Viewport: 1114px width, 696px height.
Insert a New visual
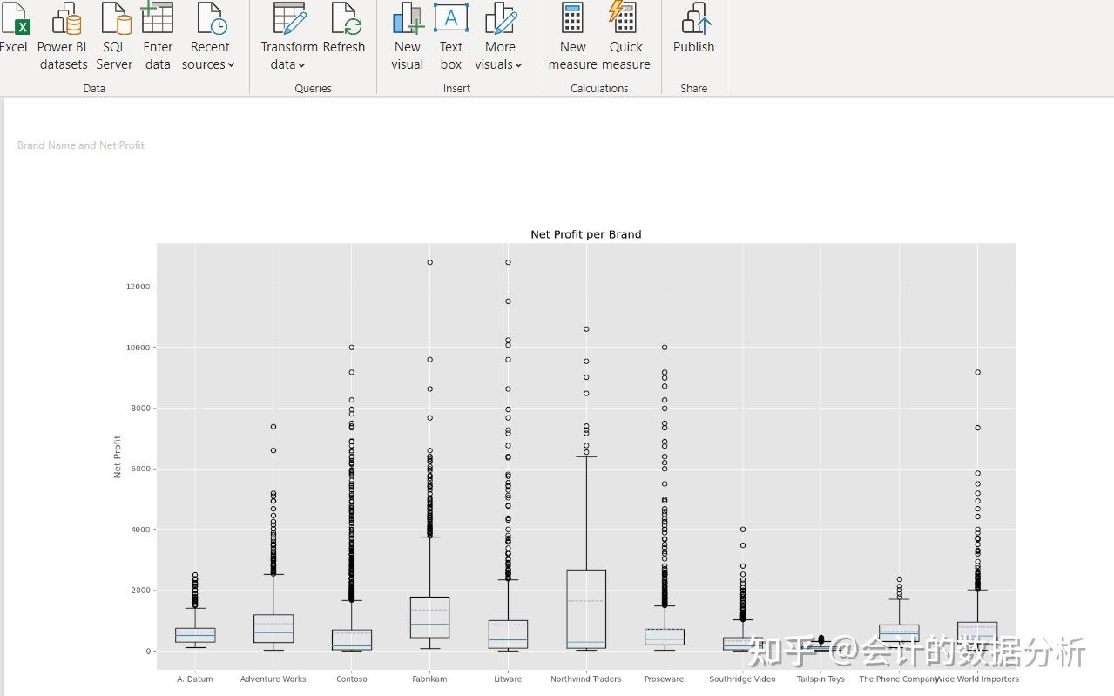[408, 37]
